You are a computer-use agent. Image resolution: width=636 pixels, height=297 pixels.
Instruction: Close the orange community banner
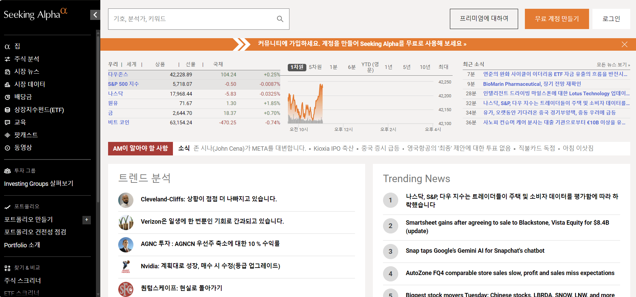tap(625, 44)
